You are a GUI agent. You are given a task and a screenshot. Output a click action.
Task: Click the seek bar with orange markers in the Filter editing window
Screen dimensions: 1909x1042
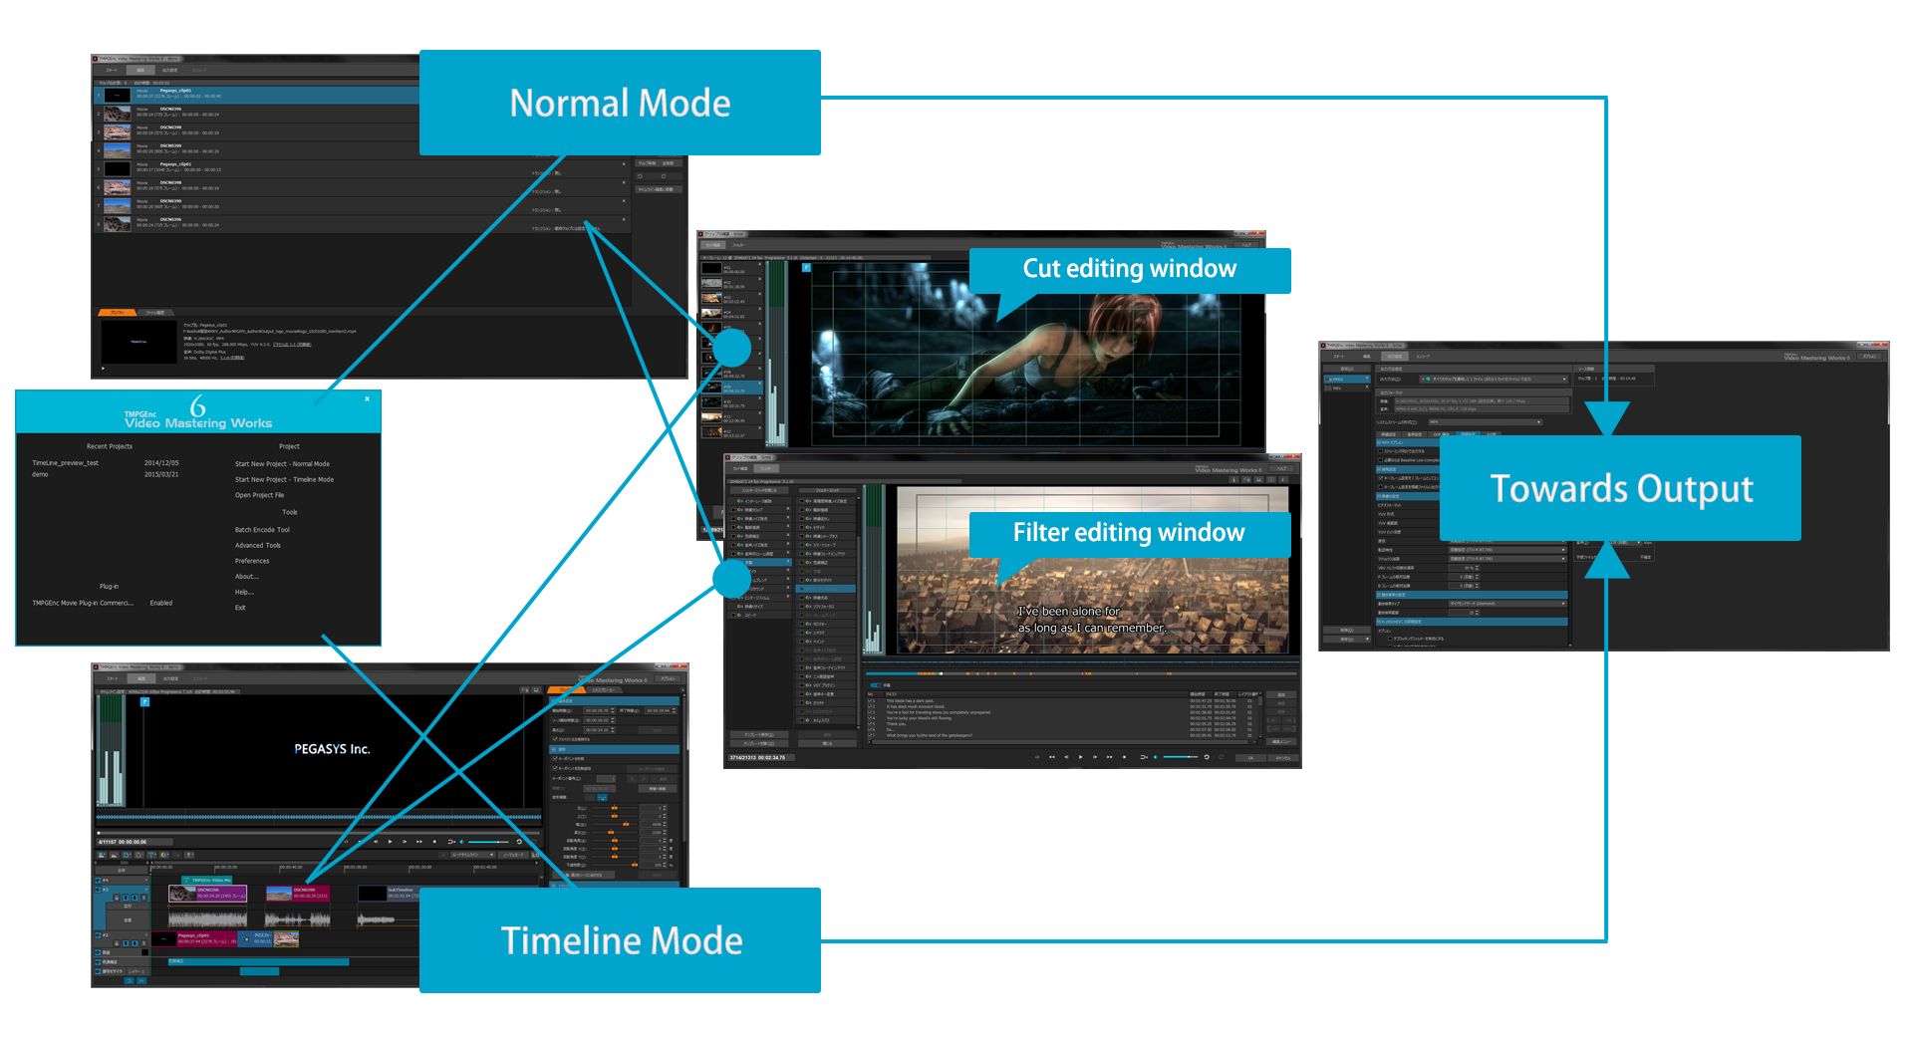[x=1081, y=673]
